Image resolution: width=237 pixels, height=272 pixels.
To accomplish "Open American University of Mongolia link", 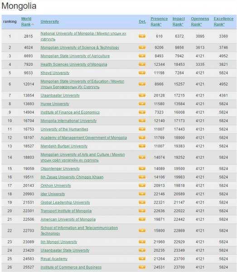I will (x=68, y=219).
